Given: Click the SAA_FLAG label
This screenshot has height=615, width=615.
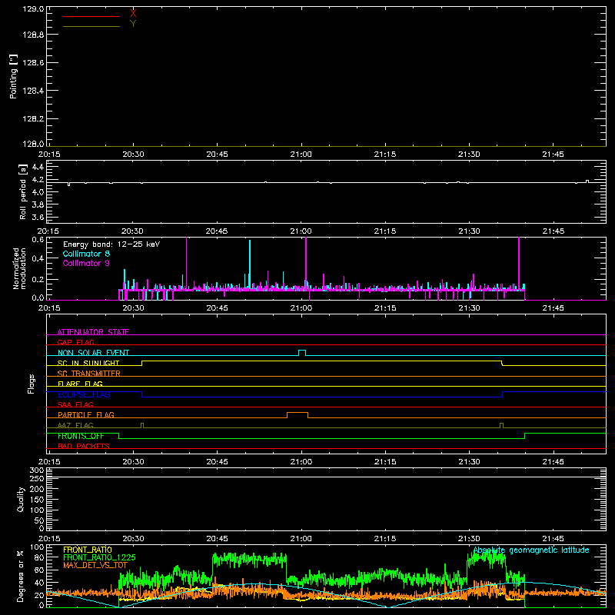Looking at the screenshot, I should pyautogui.click(x=75, y=404).
